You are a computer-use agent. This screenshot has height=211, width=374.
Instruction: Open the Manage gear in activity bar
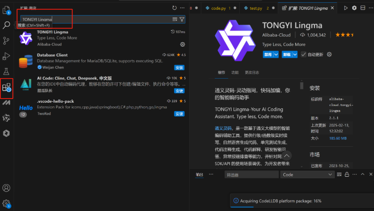pyautogui.click(x=6, y=204)
